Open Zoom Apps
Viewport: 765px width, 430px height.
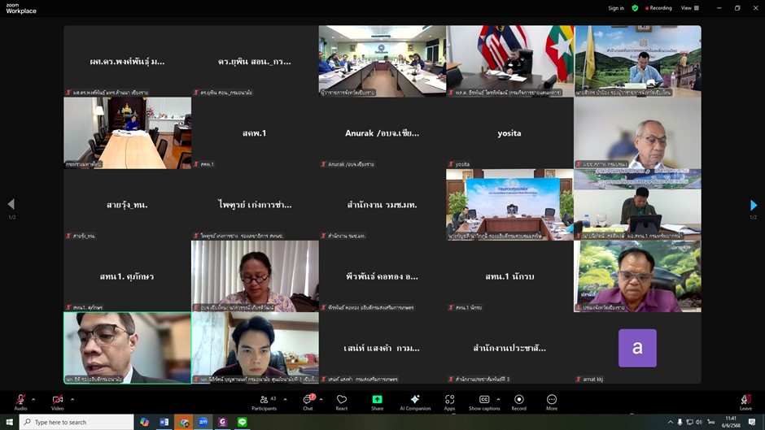449,402
